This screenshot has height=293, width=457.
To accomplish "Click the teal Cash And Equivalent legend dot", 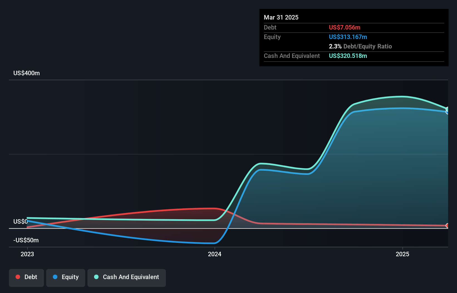I will coord(96,277).
